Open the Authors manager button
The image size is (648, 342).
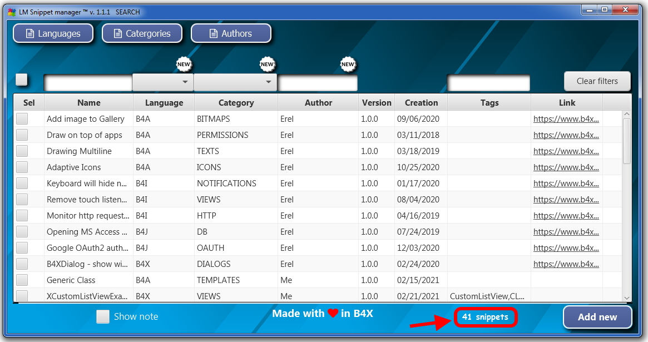(x=231, y=33)
